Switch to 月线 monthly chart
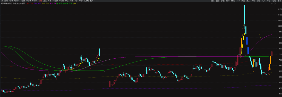The height and width of the screenshot is (97, 282). point(50,1)
